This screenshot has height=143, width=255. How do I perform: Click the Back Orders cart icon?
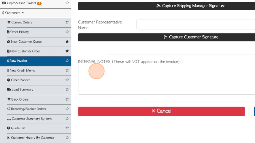(x=9, y=99)
